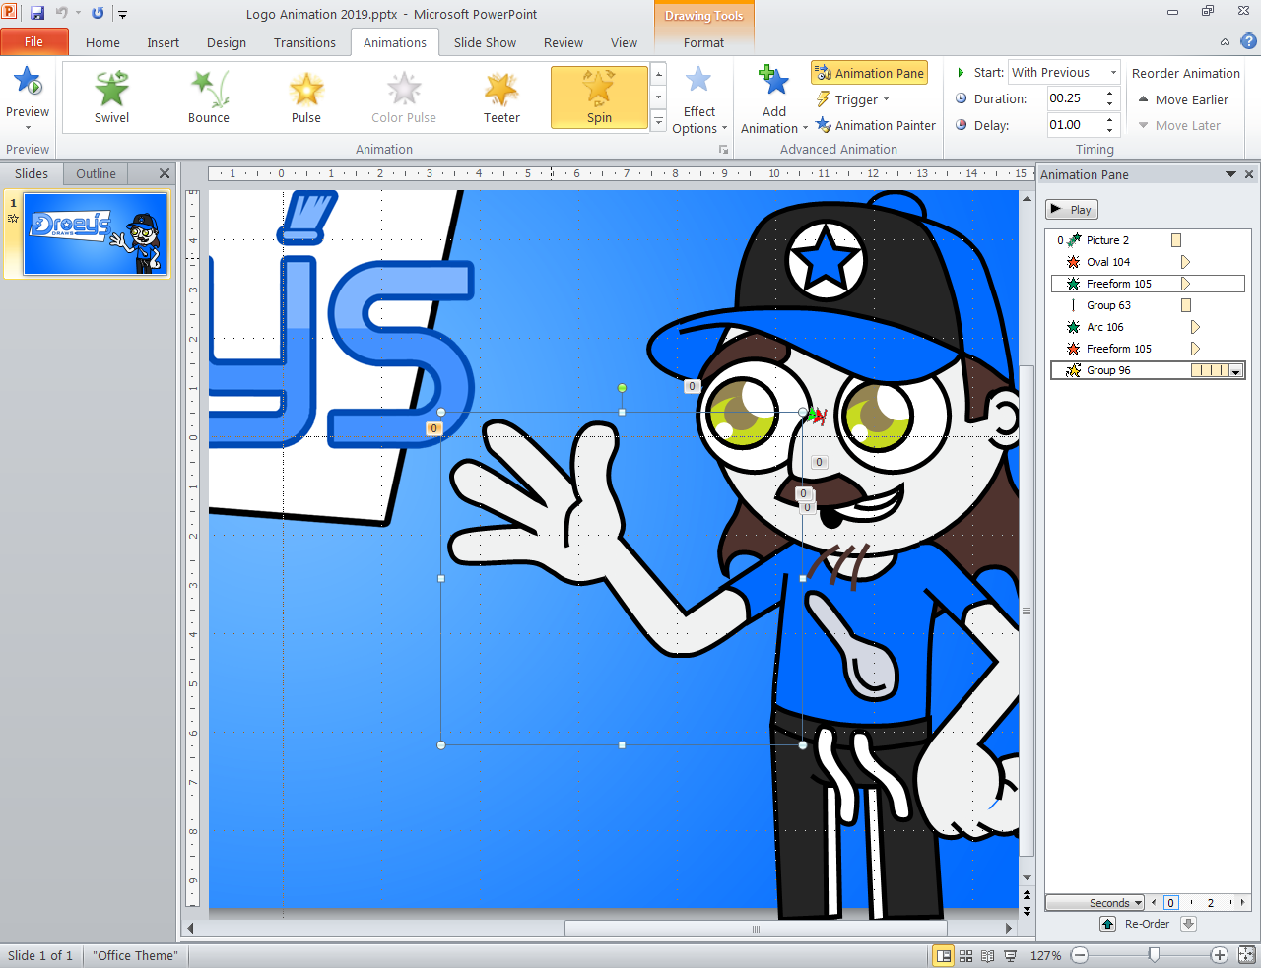Minimize the ribbon with the caret icon
Image resolution: width=1261 pixels, height=968 pixels.
coord(1225,42)
